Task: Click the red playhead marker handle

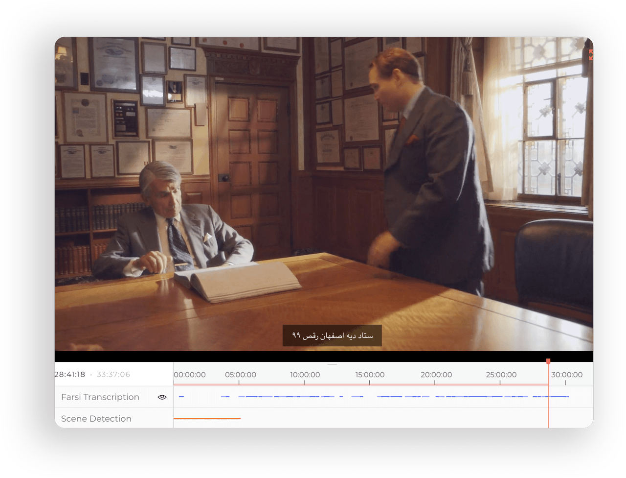Action: (548, 361)
